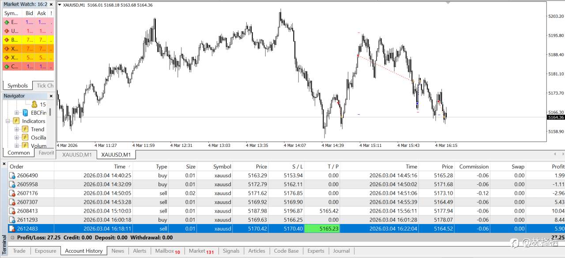565x258 pixels.
Task: Close the Terminal panel
Action: [4, 164]
